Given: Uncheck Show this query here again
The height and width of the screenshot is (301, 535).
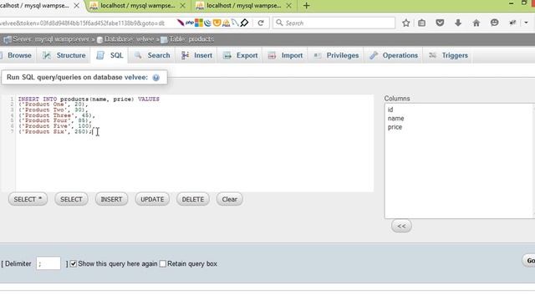Looking at the screenshot, I should pos(74,264).
